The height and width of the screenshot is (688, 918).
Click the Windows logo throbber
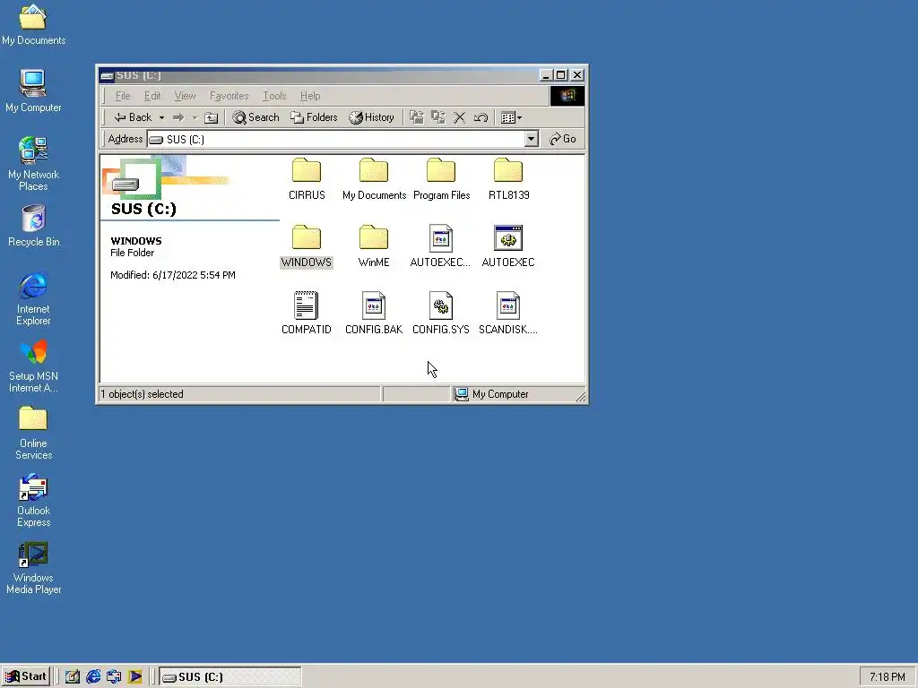coord(567,96)
